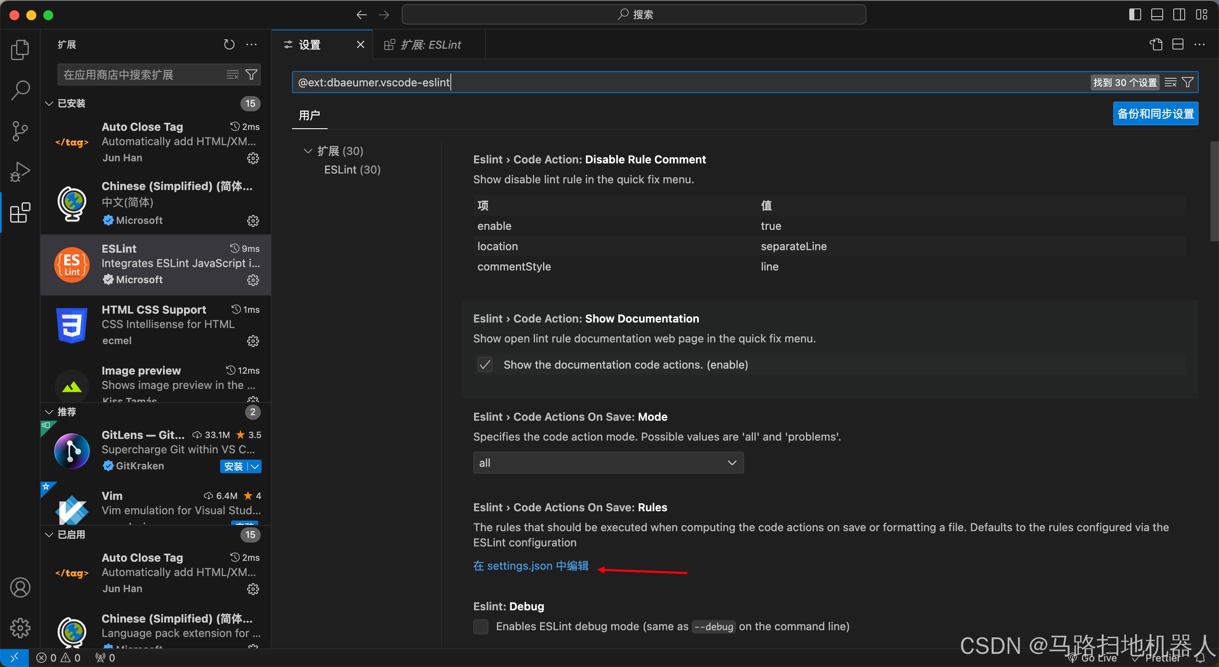Open the Search view in activity bar
This screenshot has height=667, width=1219.
pos(20,90)
